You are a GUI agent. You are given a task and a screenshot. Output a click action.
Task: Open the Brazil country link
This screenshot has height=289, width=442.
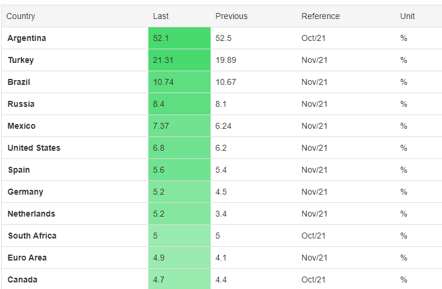18,82
